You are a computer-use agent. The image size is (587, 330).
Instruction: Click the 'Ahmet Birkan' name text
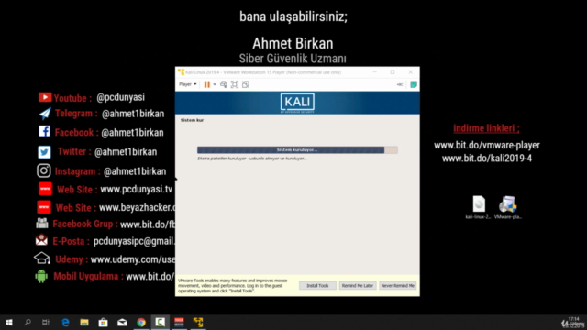(x=293, y=43)
